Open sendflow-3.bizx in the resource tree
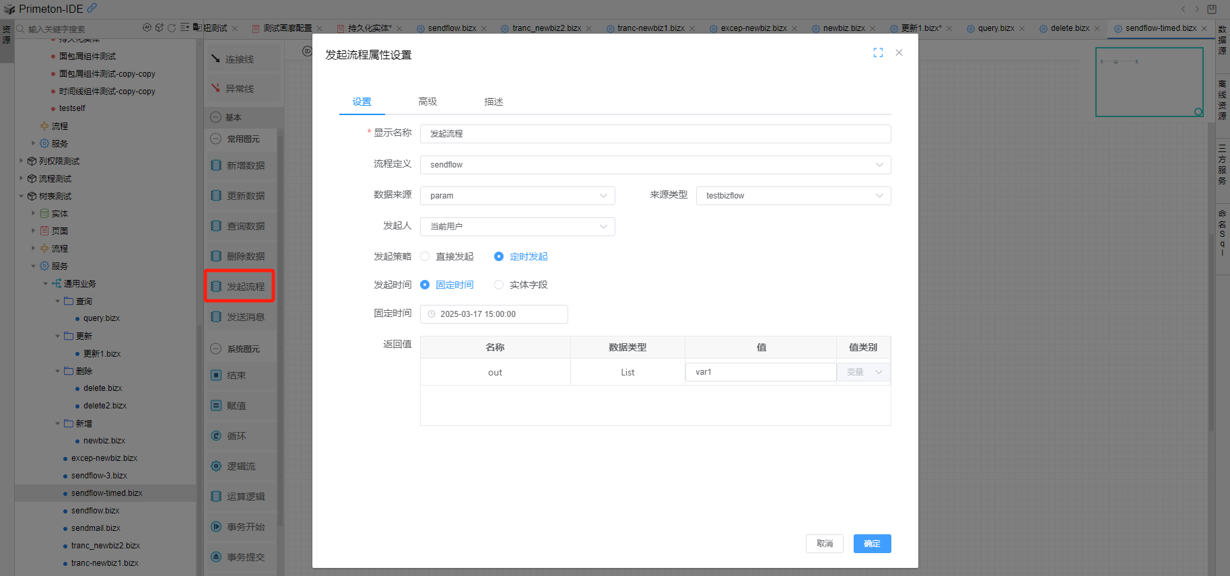 click(x=99, y=476)
